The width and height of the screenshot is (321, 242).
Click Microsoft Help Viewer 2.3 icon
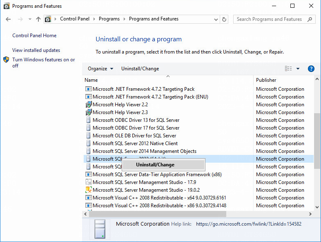click(89, 112)
